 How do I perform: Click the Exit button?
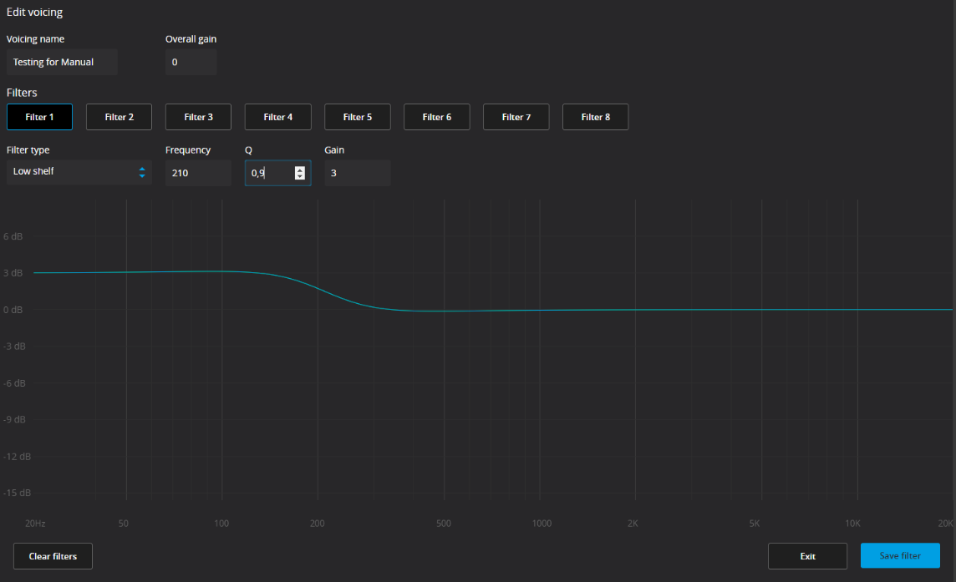(x=807, y=556)
